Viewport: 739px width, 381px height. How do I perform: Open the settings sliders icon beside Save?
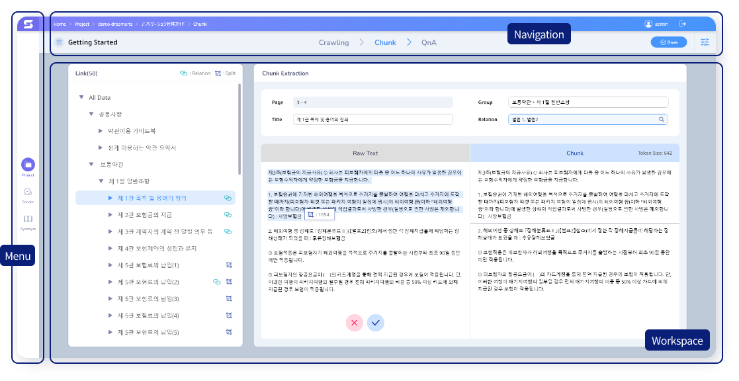click(x=705, y=42)
